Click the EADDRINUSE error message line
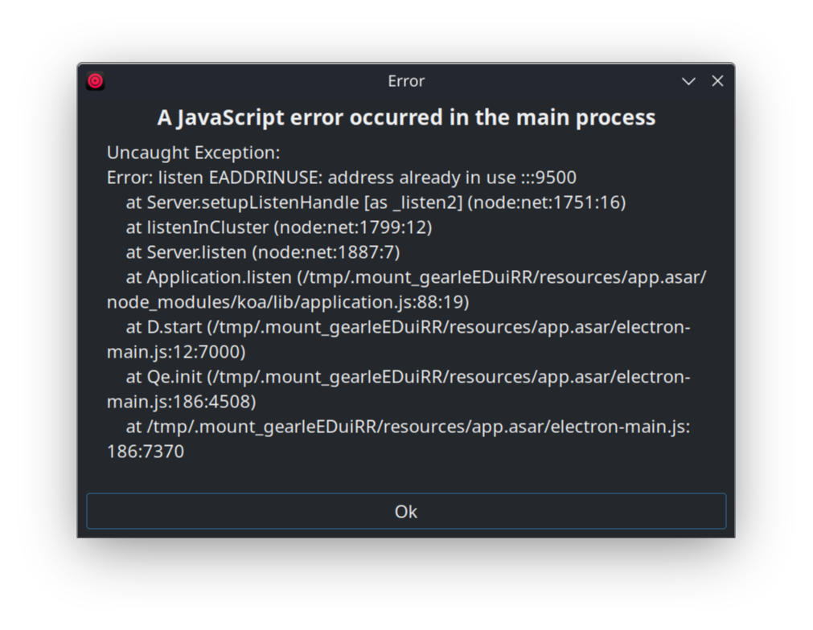813x630 pixels. pos(341,178)
